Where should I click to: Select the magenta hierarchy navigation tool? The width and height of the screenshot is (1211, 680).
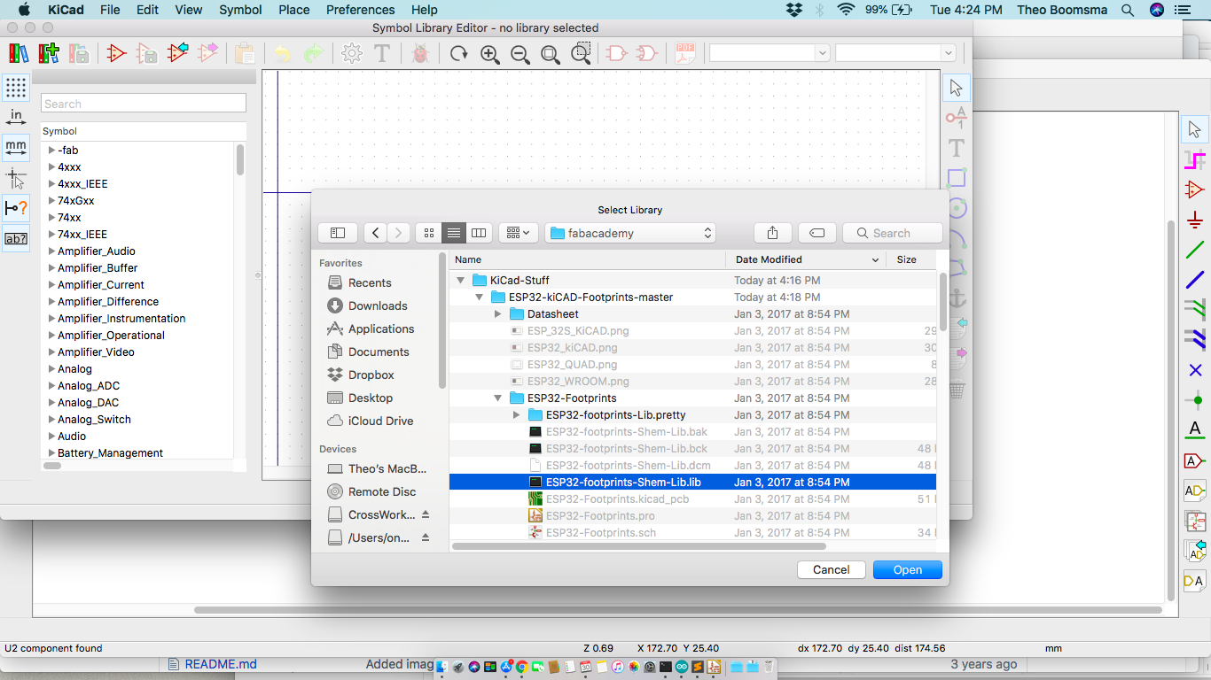[1195, 159]
